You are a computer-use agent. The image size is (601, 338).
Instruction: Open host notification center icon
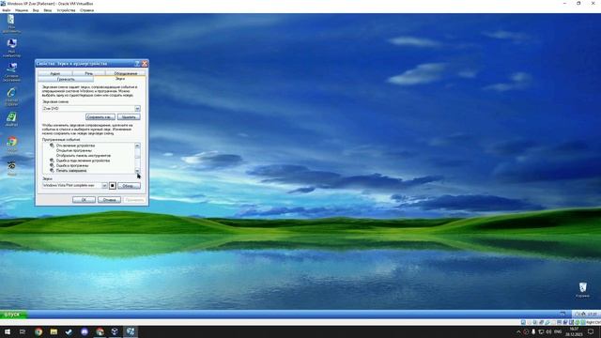(591, 331)
